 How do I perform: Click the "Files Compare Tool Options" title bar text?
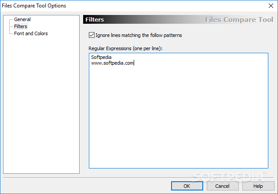click(x=34, y=6)
